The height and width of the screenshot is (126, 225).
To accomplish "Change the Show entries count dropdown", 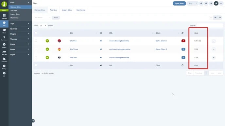I will pyautogui.click(x=43, y=26).
